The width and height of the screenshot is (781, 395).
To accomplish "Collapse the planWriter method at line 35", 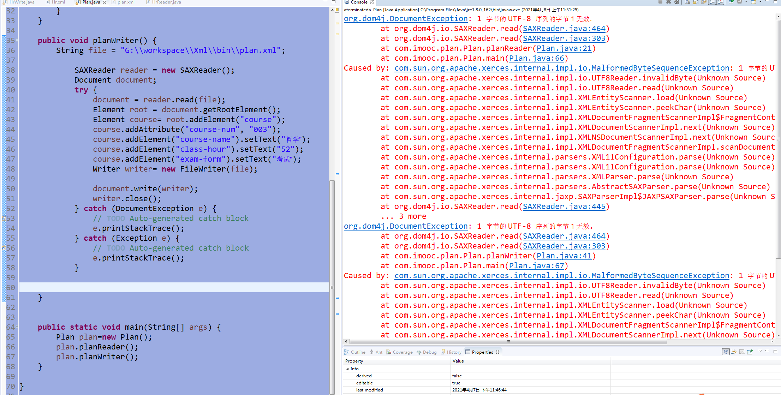I will (x=17, y=40).
